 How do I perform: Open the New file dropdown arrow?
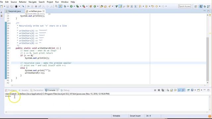tap(4, 6)
